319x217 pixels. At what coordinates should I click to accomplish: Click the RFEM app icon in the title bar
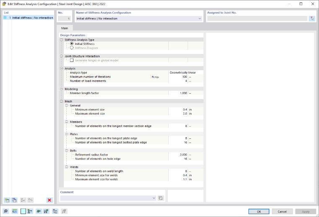coord(4,4)
